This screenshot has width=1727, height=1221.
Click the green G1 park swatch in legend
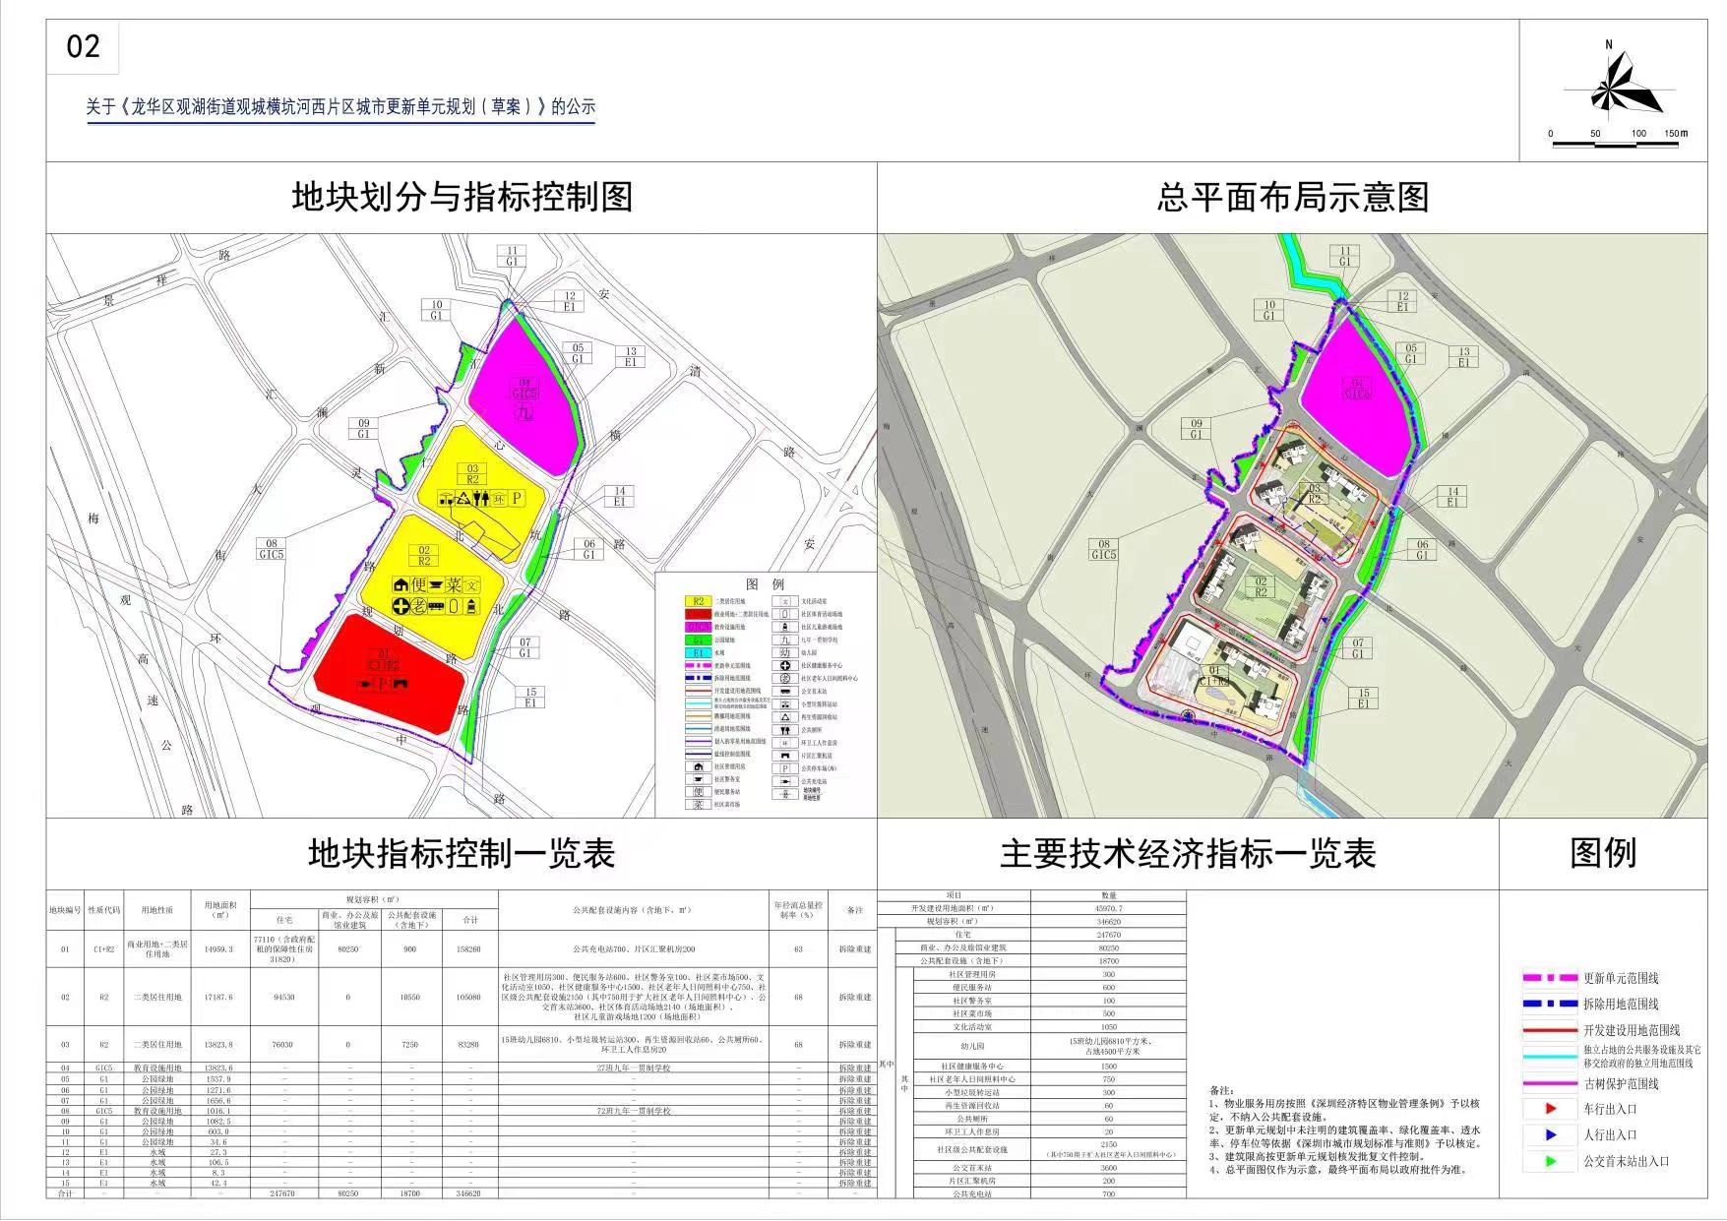698,640
